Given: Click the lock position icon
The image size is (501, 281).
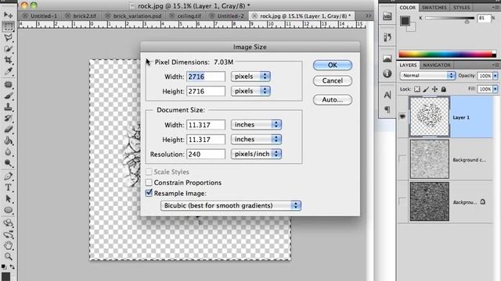Looking at the screenshot, I should (x=434, y=89).
